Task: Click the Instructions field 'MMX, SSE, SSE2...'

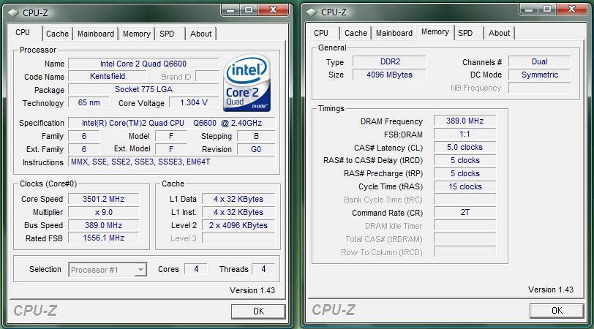Action: (x=172, y=162)
